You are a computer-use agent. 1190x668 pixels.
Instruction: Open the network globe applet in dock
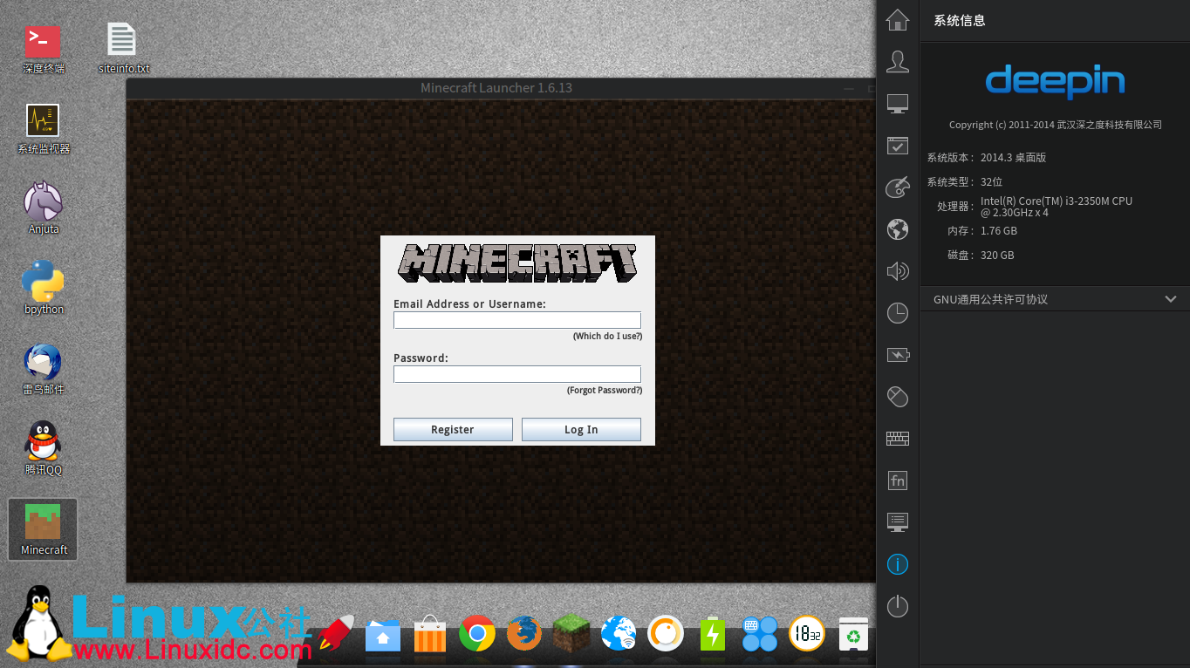[x=619, y=634]
